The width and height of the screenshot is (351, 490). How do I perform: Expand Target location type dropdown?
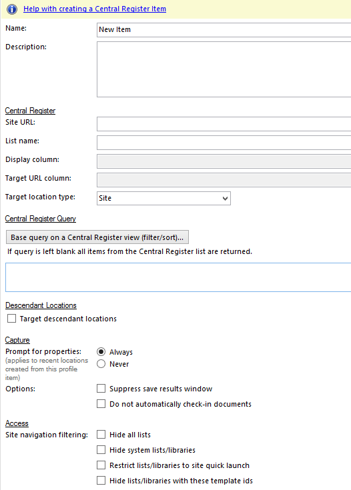click(x=163, y=199)
